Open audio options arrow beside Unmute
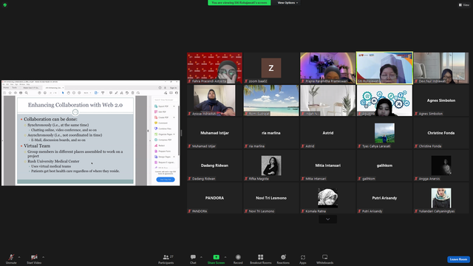The width and height of the screenshot is (473, 266). click(x=19, y=257)
